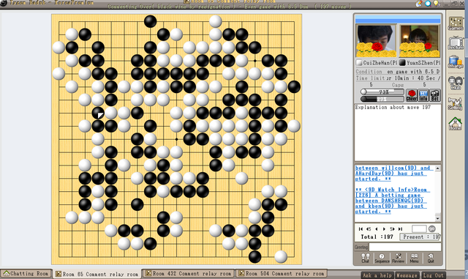
Task: Switch to Chatting Room tab
Action: pyautogui.click(x=26, y=274)
